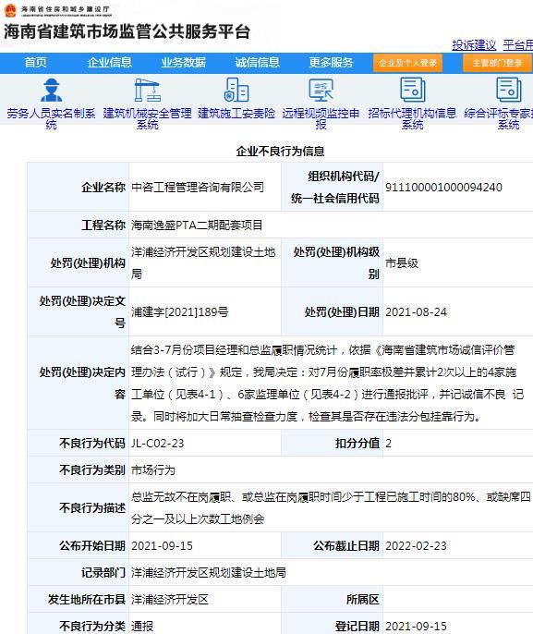Open 远程视频监控申报 monitor icon
Screen dimensions: 533x634
(x=321, y=90)
